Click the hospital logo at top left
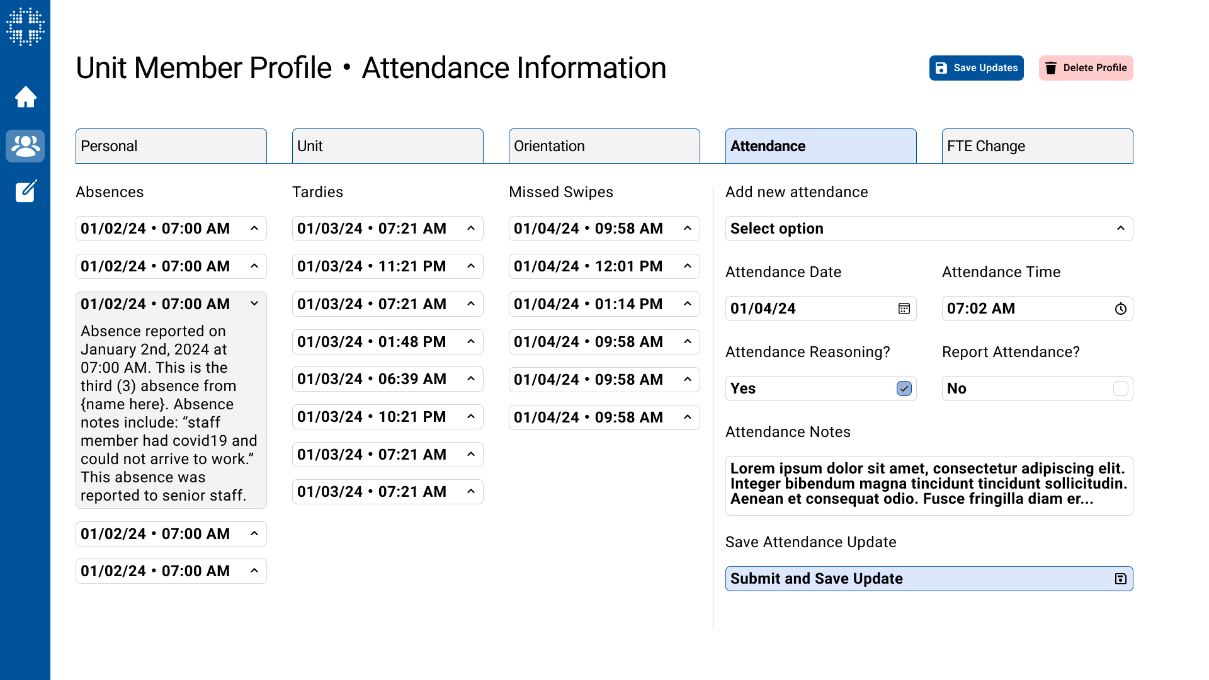Image resolution: width=1209 pixels, height=680 pixels. tap(25, 26)
